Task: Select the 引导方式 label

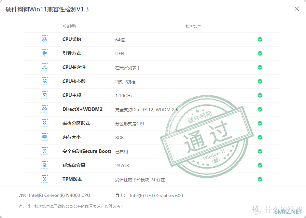Action: coord(71,53)
